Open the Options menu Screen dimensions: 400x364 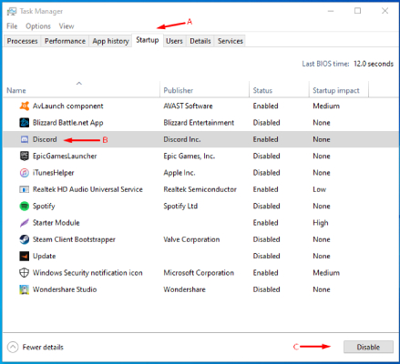[x=38, y=26]
